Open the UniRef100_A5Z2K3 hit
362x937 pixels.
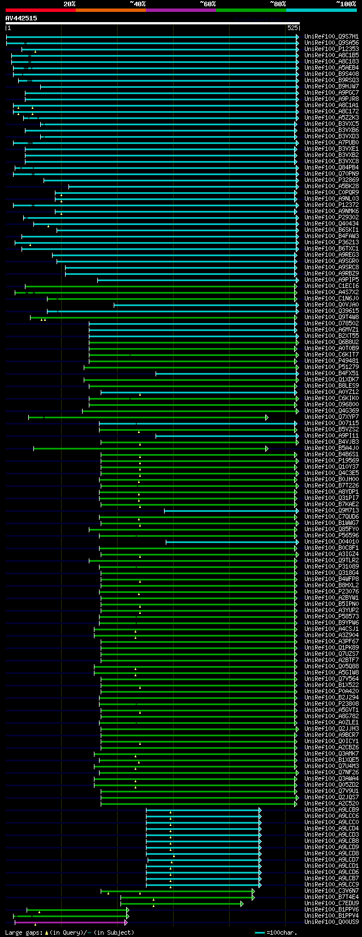331,118
